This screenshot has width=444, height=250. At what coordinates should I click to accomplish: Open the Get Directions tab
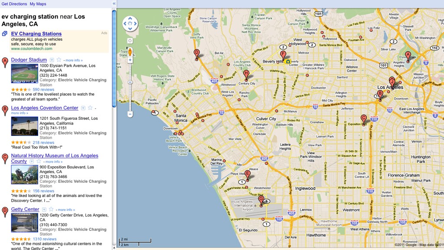[14, 3]
